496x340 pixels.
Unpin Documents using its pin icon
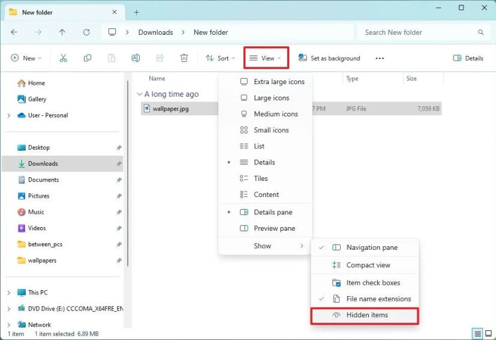coord(119,180)
